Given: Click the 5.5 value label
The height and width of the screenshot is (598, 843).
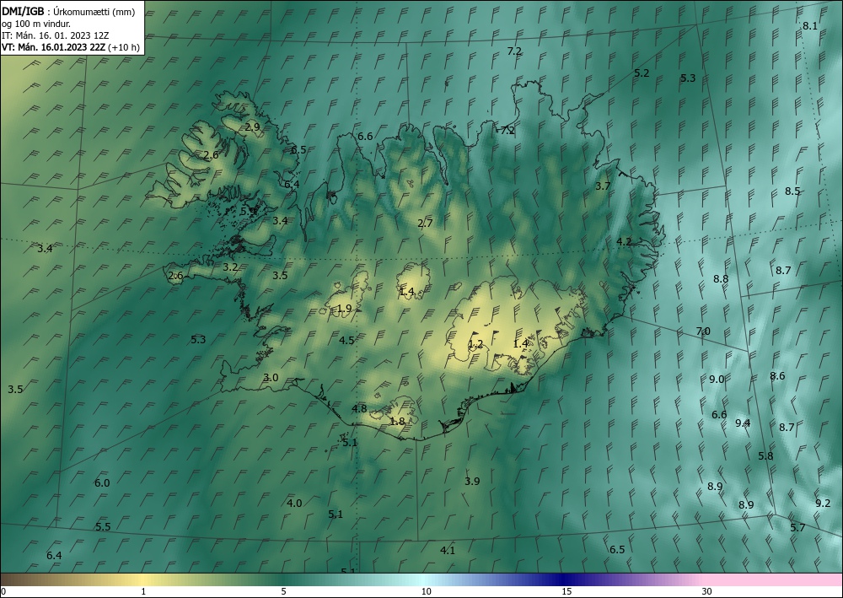Looking at the screenshot, I should [103, 526].
